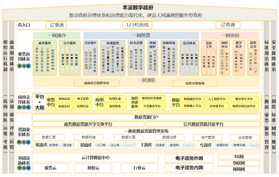Open 政务数据资源共享交换平台
The height and width of the screenshot is (177, 279).
(88, 124)
